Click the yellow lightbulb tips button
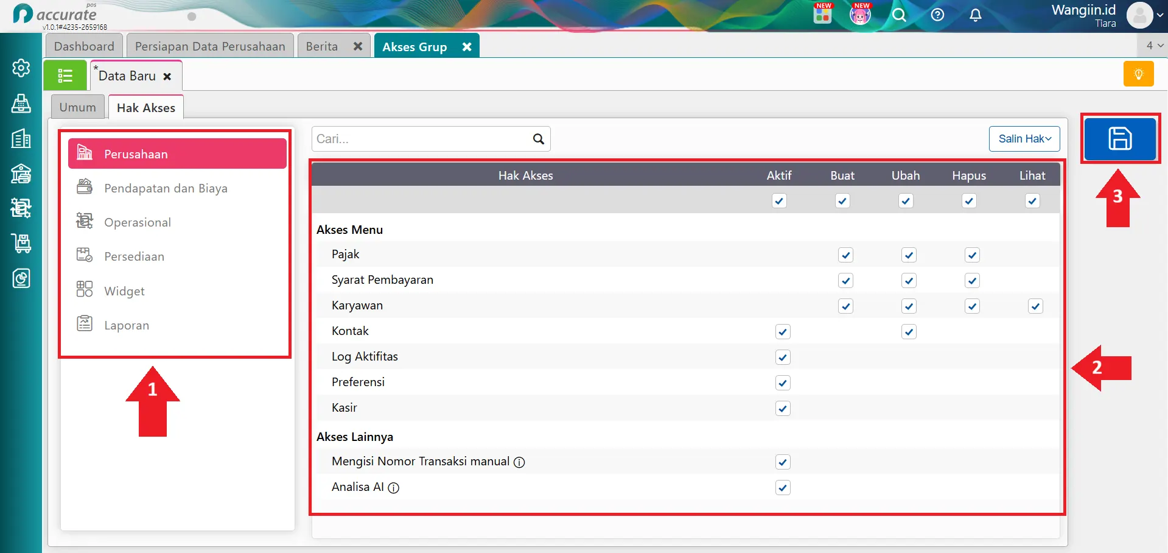Screen dimensions: 1168x553 pyautogui.click(x=1139, y=74)
